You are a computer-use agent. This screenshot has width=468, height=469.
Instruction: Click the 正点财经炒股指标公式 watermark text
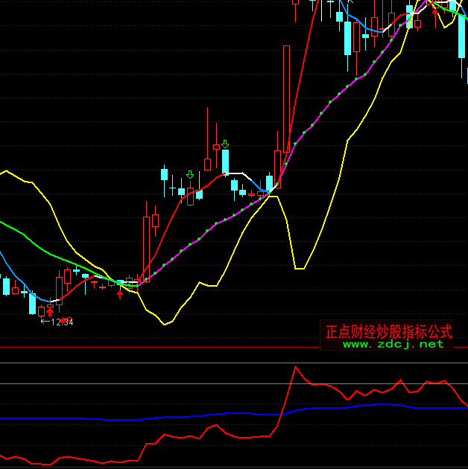(x=388, y=331)
